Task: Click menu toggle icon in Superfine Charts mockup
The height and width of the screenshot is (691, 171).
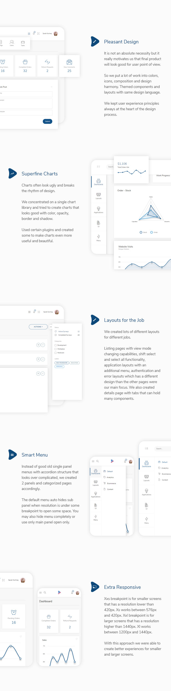Action: click(99, 166)
